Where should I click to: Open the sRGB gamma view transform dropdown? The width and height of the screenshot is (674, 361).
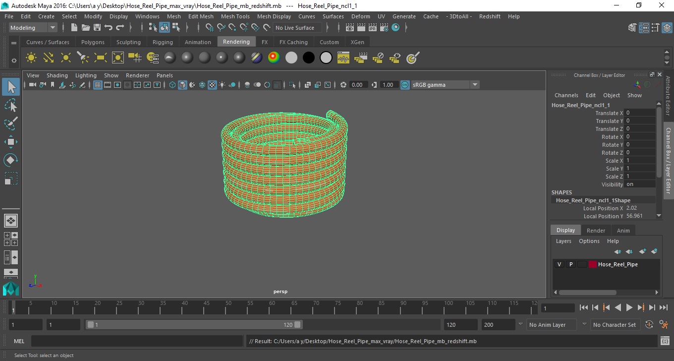(445, 85)
